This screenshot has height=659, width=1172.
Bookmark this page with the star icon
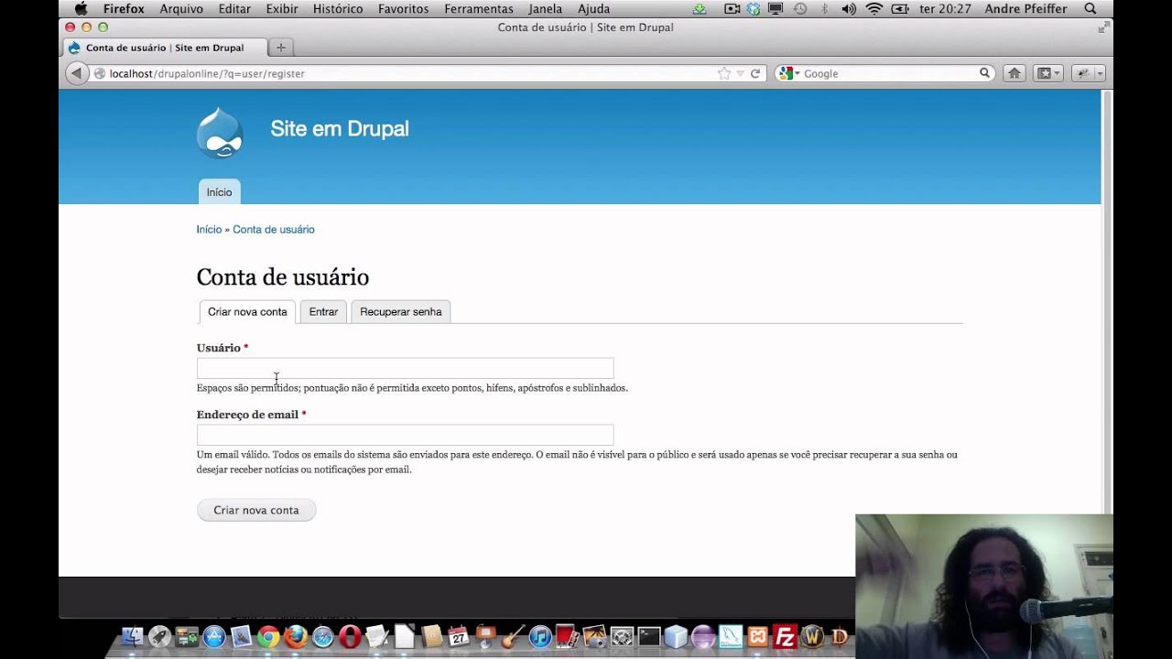click(724, 73)
